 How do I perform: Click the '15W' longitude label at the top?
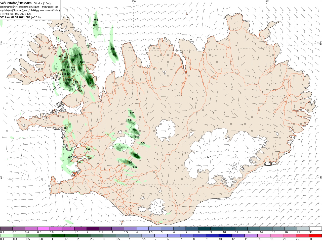point(266,1)
